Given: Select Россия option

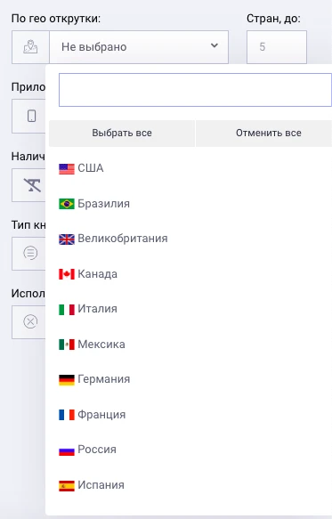Looking at the screenshot, I should [x=97, y=450].
